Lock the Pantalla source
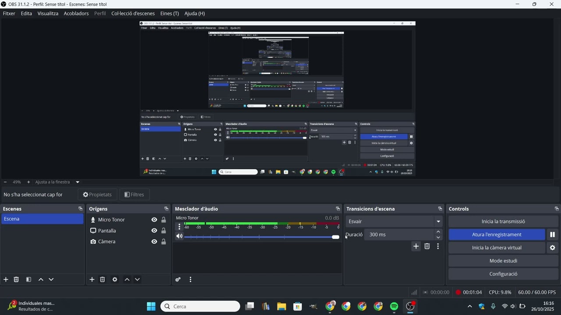This screenshot has height=315, width=561. [163, 231]
